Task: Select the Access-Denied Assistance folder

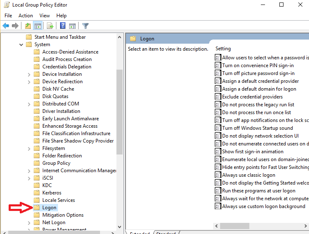Action: pos(70,51)
